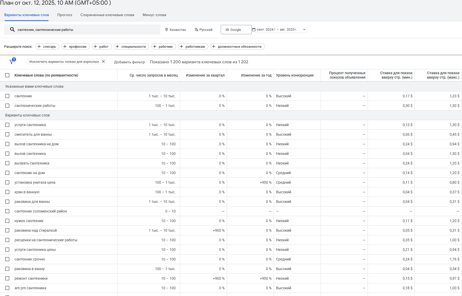Check the 'сантехник' keyword row
Image resolution: width=462 pixels, height=296 pixels.
(x=7, y=96)
